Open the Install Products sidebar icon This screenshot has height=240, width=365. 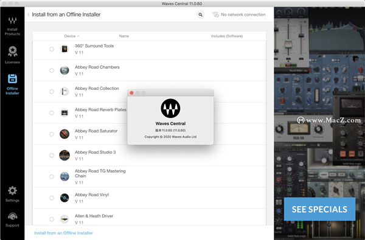pyautogui.click(x=12, y=21)
